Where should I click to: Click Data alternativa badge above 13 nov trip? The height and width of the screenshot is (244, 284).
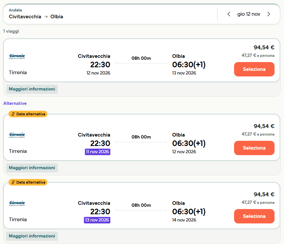pos(28,182)
